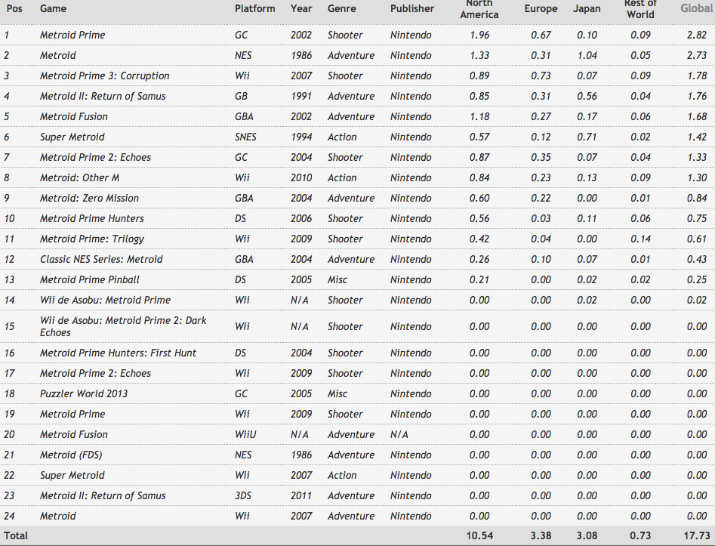Viewport: 715px width, 546px height.
Task: Select the 1.18 North America value
Action: (479, 117)
